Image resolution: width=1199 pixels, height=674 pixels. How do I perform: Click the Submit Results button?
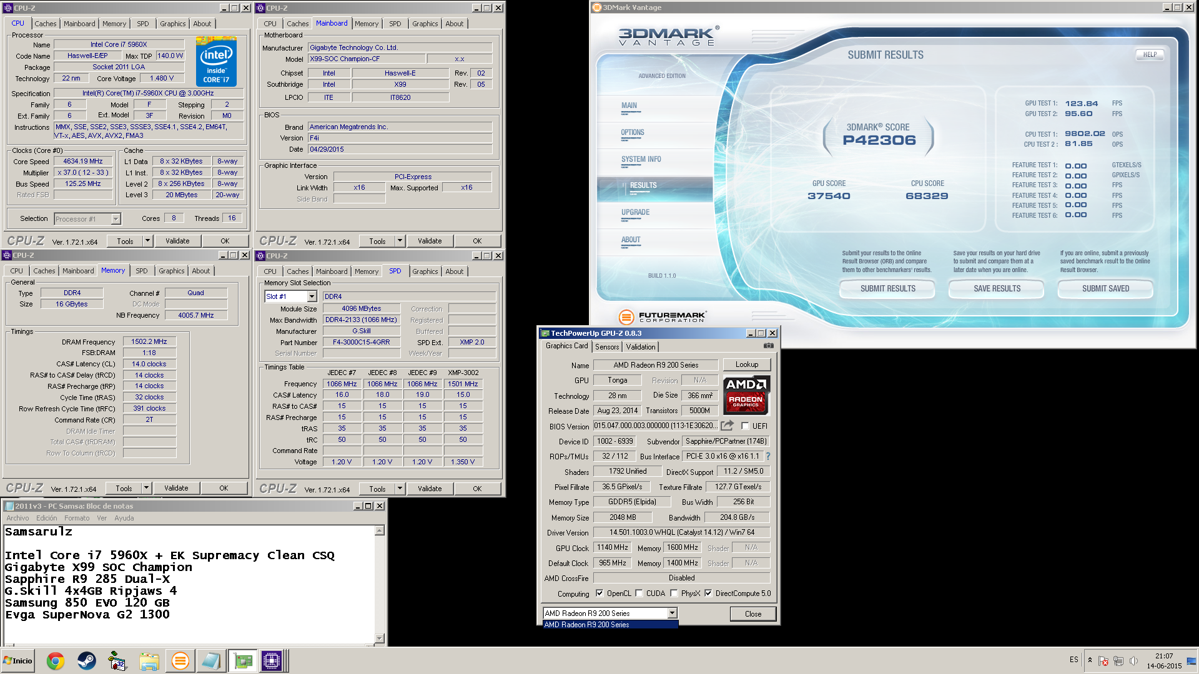point(887,289)
